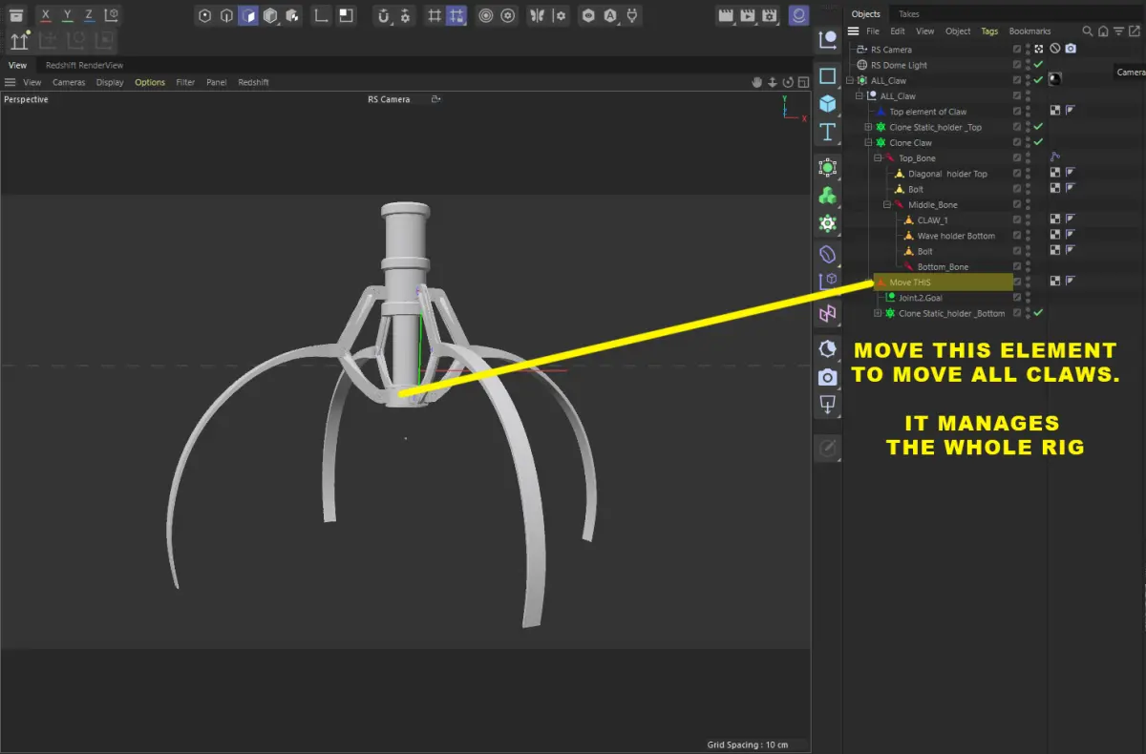Select the Move THIS object

click(x=909, y=283)
